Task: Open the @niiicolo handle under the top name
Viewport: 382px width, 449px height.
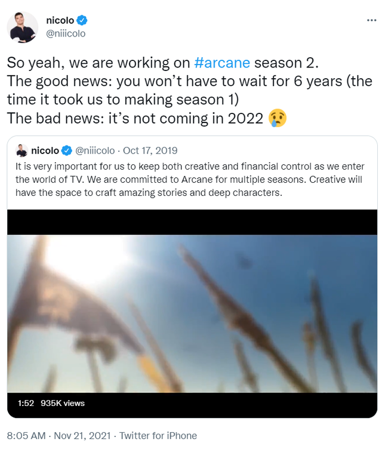Action: tap(66, 33)
